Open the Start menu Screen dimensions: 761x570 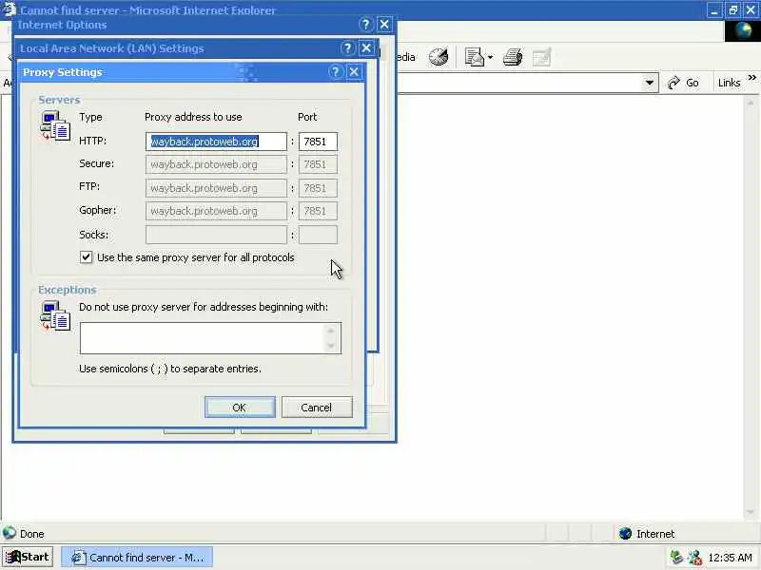[28, 557]
